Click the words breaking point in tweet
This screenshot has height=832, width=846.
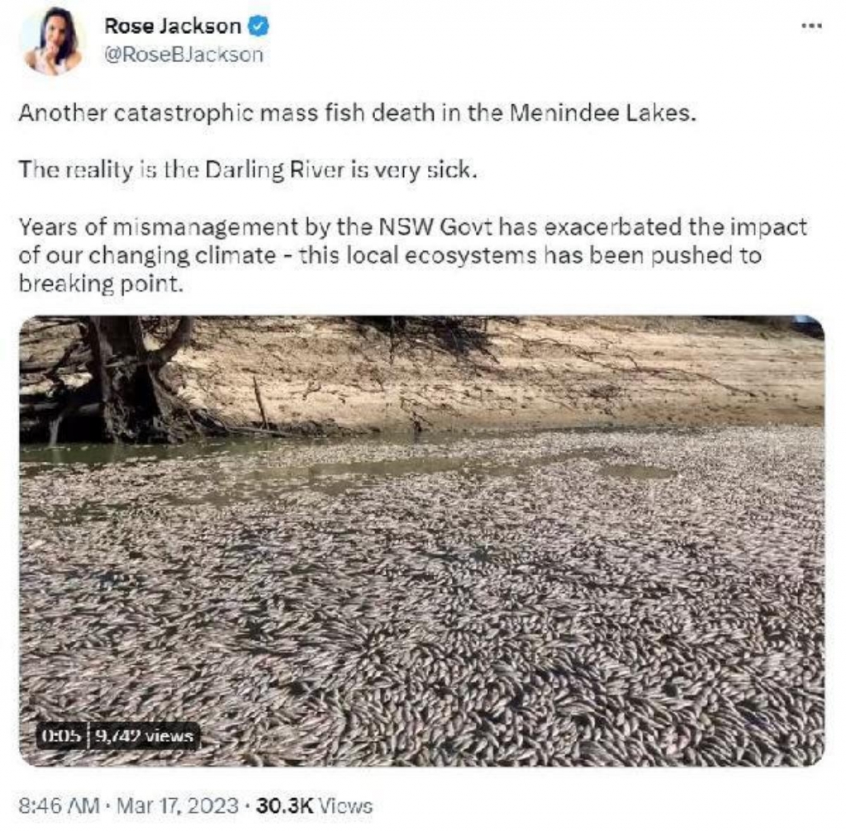[101, 284]
